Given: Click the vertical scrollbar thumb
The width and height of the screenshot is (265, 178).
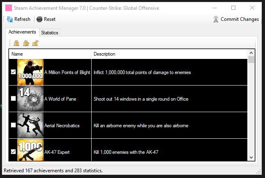Looking at the screenshot, I should [x=251, y=60].
